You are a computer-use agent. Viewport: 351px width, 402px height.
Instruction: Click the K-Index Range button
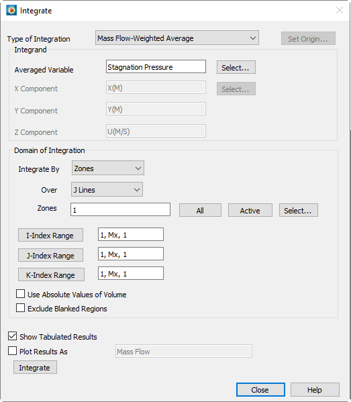[51, 274]
